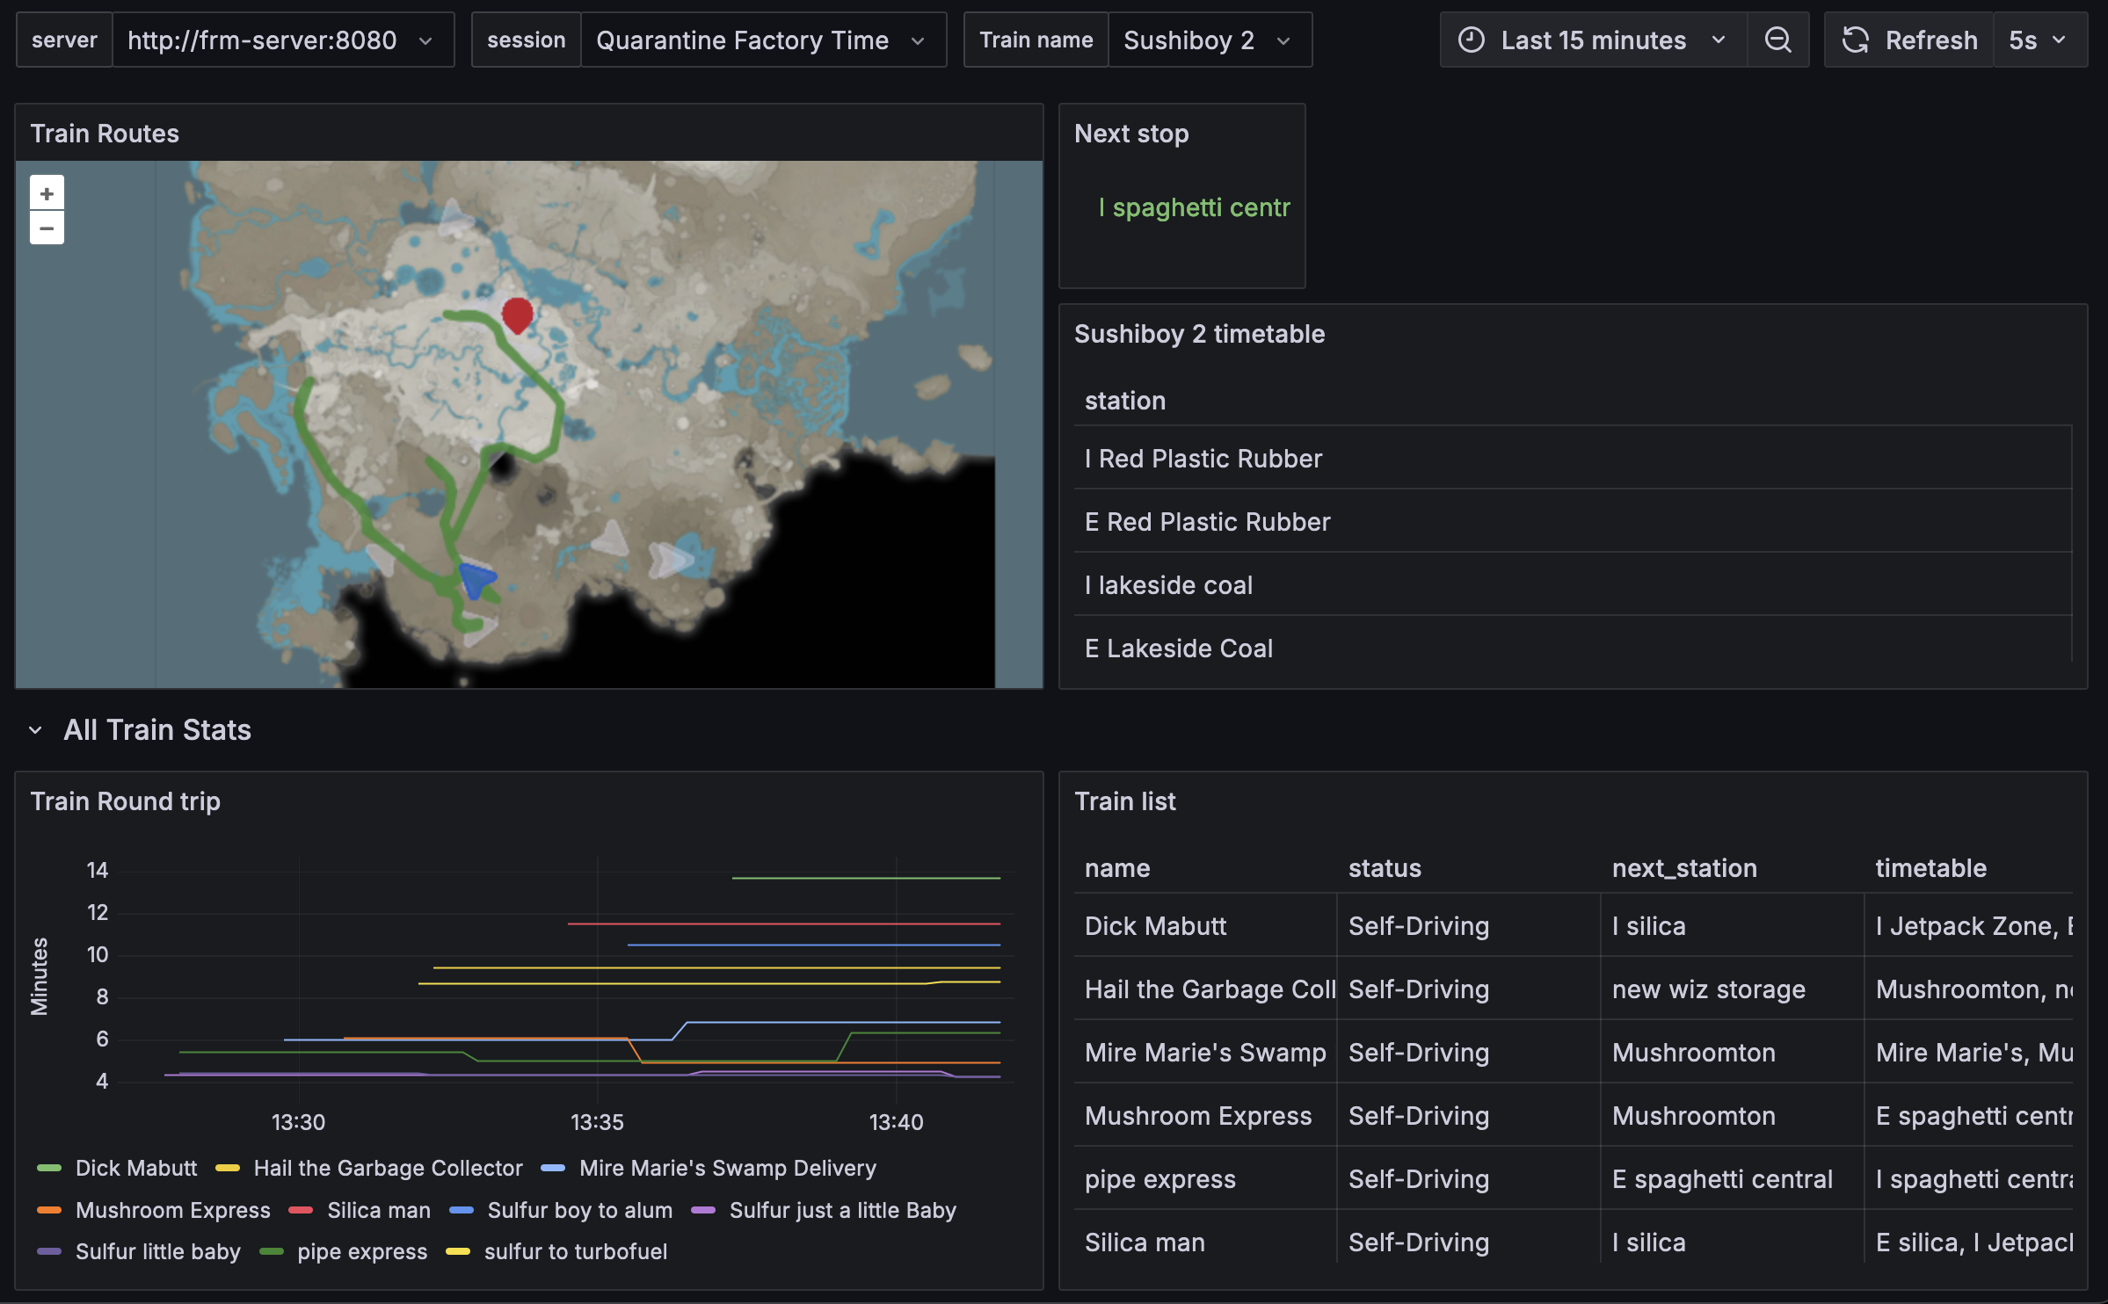Click the zoom out time range magnifier icon

pos(1777,40)
